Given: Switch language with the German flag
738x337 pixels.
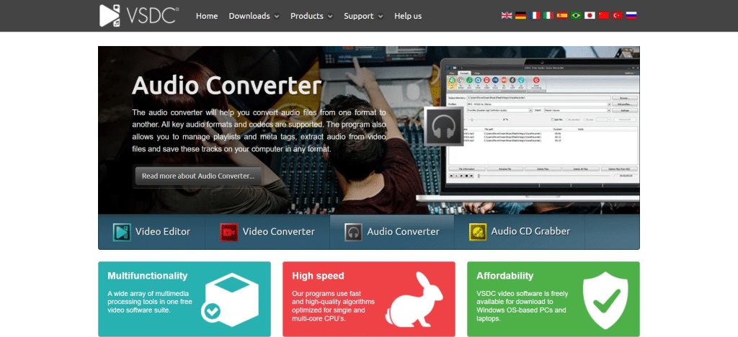Looking at the screenshot, I should 519,15.
